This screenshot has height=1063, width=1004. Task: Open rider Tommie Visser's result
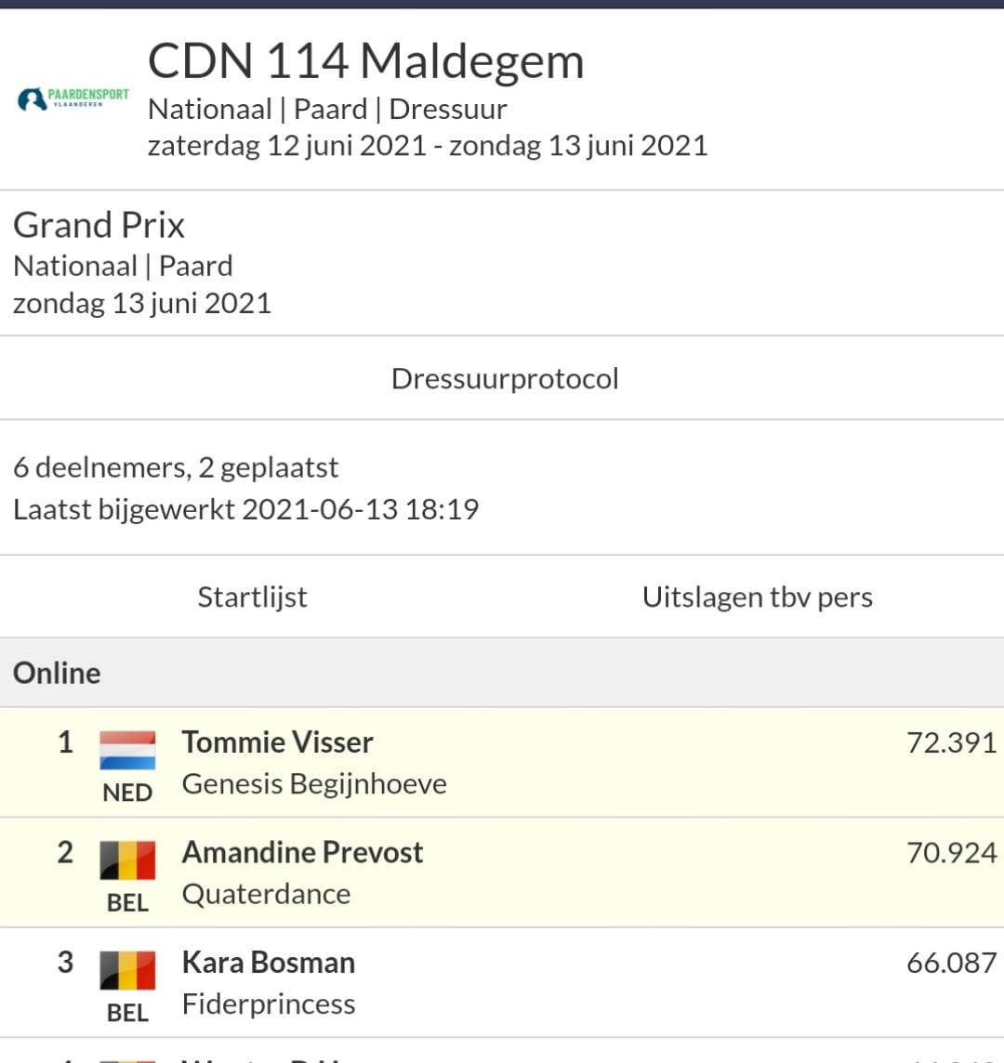277,742
